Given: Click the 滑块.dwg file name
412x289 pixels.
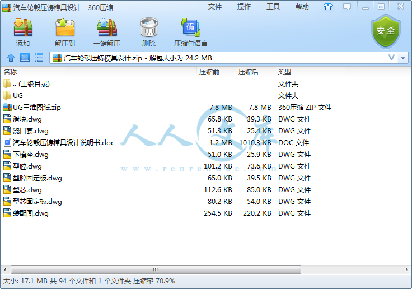Looking at the screenshot, I should click(27, 119).
